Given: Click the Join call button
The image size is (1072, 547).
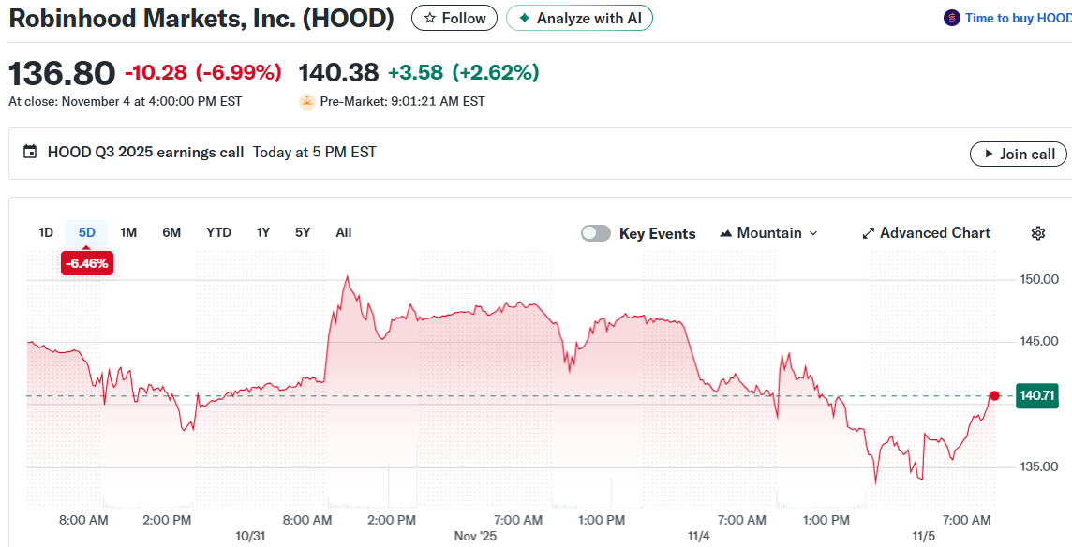Looking at the screenshot, I should (x=1019, y=154).
